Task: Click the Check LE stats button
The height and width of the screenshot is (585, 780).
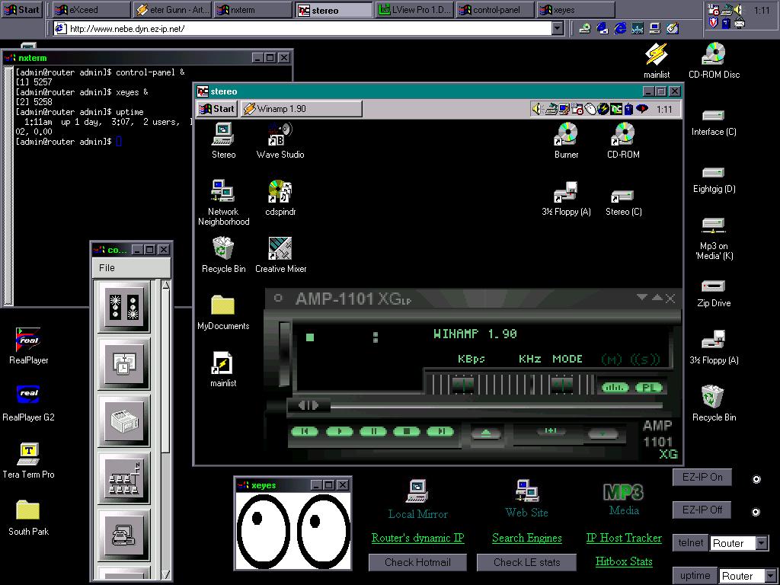Action: click(x=527, y=562)
